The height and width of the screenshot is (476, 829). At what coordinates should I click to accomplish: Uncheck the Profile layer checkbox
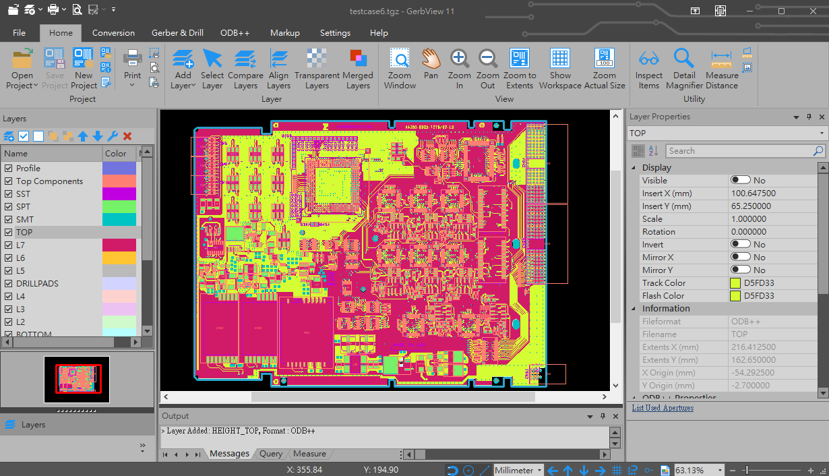tap(9, 169)
